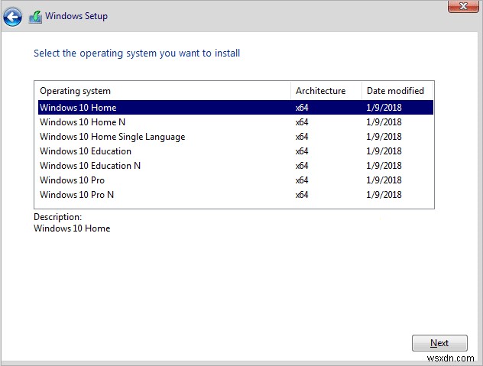Click the Date modified column header
Screen dimensions: 483x366
[x=395, y=91]
